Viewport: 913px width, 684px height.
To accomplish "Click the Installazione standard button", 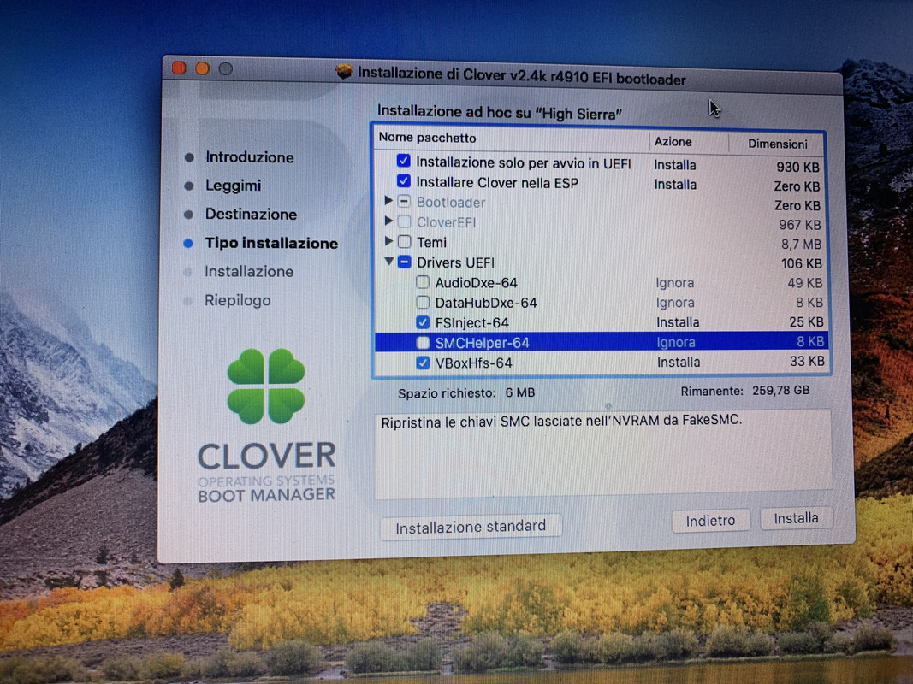I will coord(471,527).
